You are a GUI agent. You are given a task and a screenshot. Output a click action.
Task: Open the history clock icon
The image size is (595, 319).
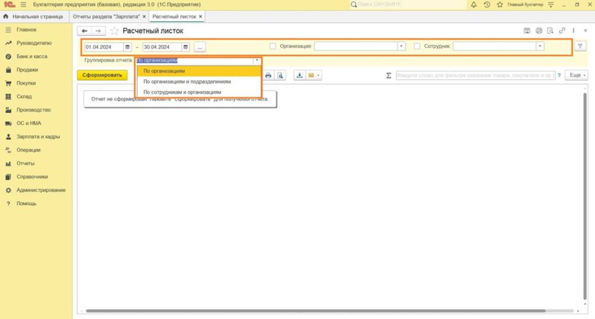486,5
